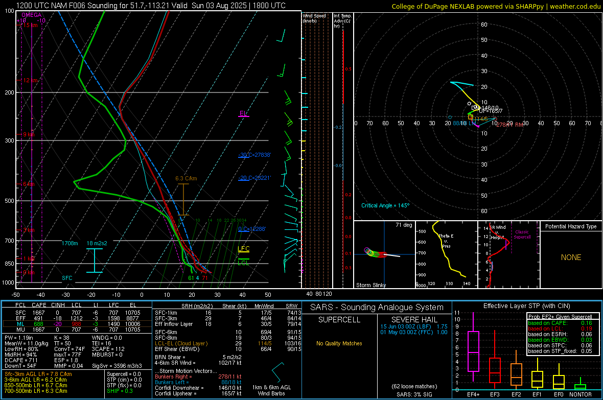The height and width of the screenshot is (400, 603).
Task: Click the STP (cin) = 0.0 value
Action: point(124,380)
